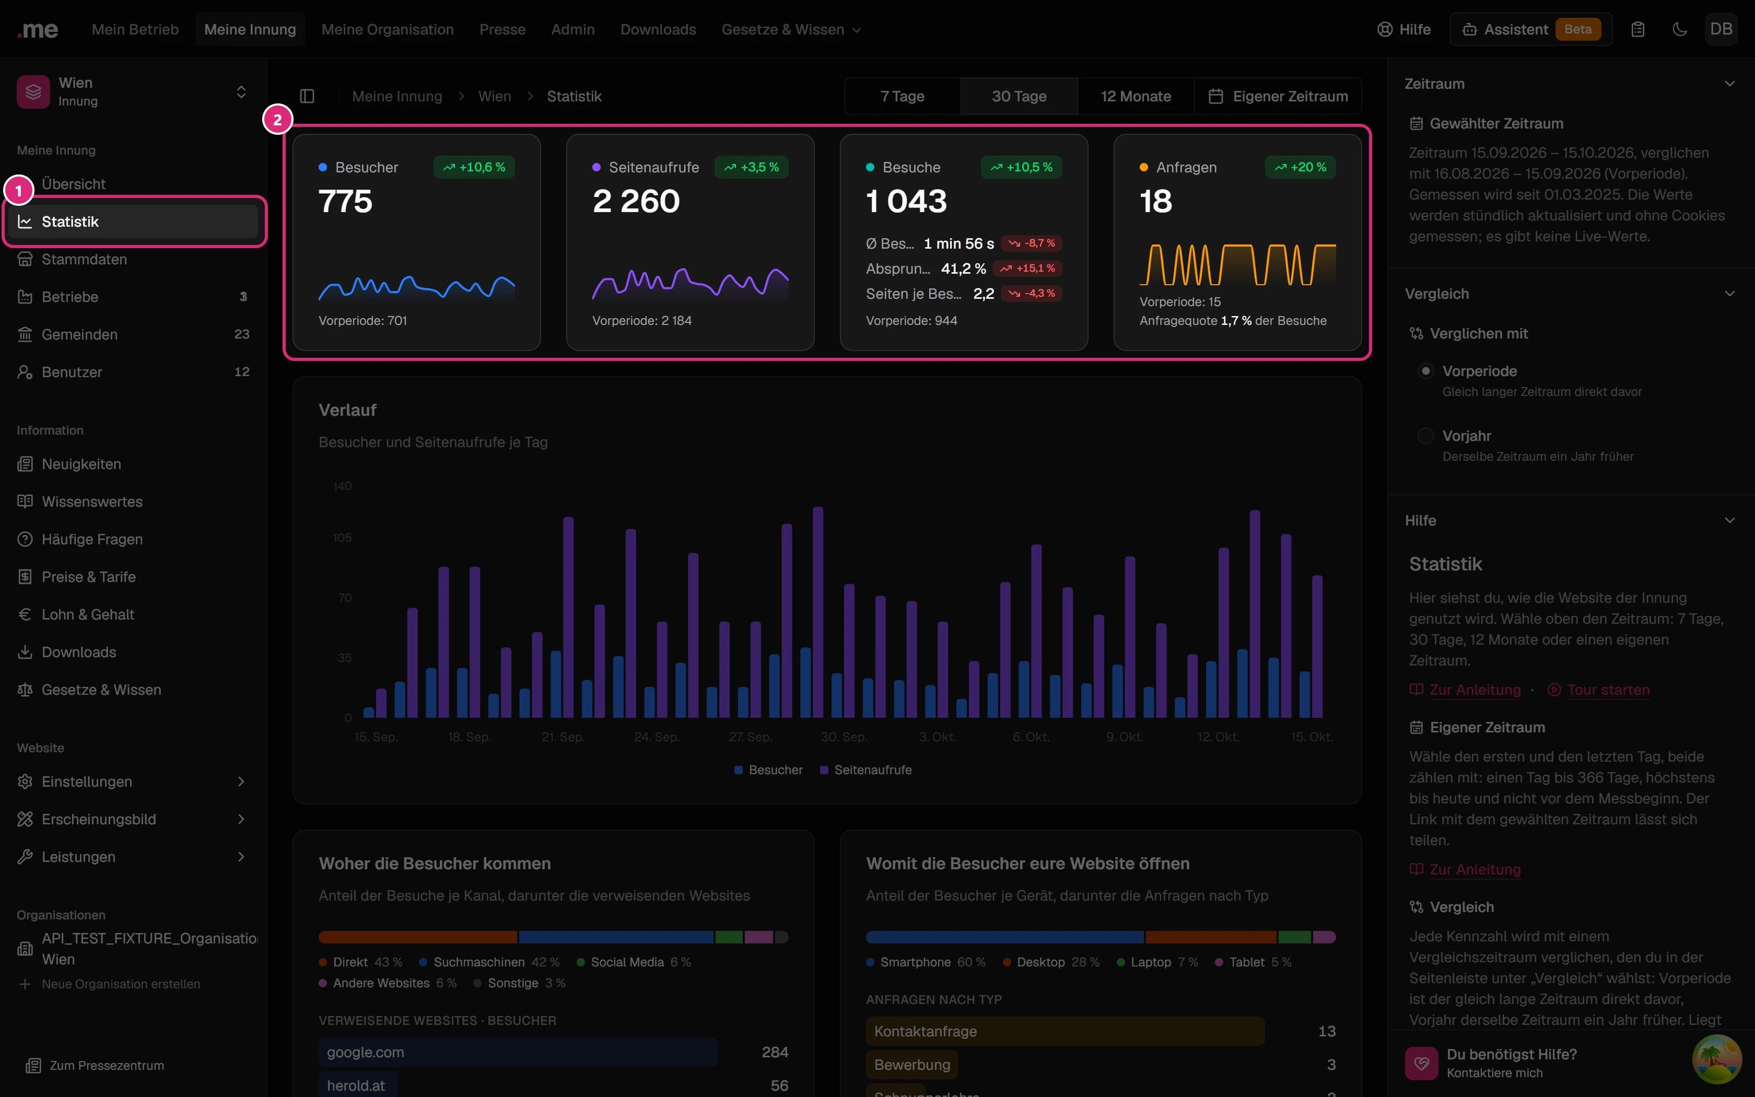The height and width of the screenshot is (1097, 1755).
Task: Click the Meine Innung breadcrumb
Action: coord(396,97)
